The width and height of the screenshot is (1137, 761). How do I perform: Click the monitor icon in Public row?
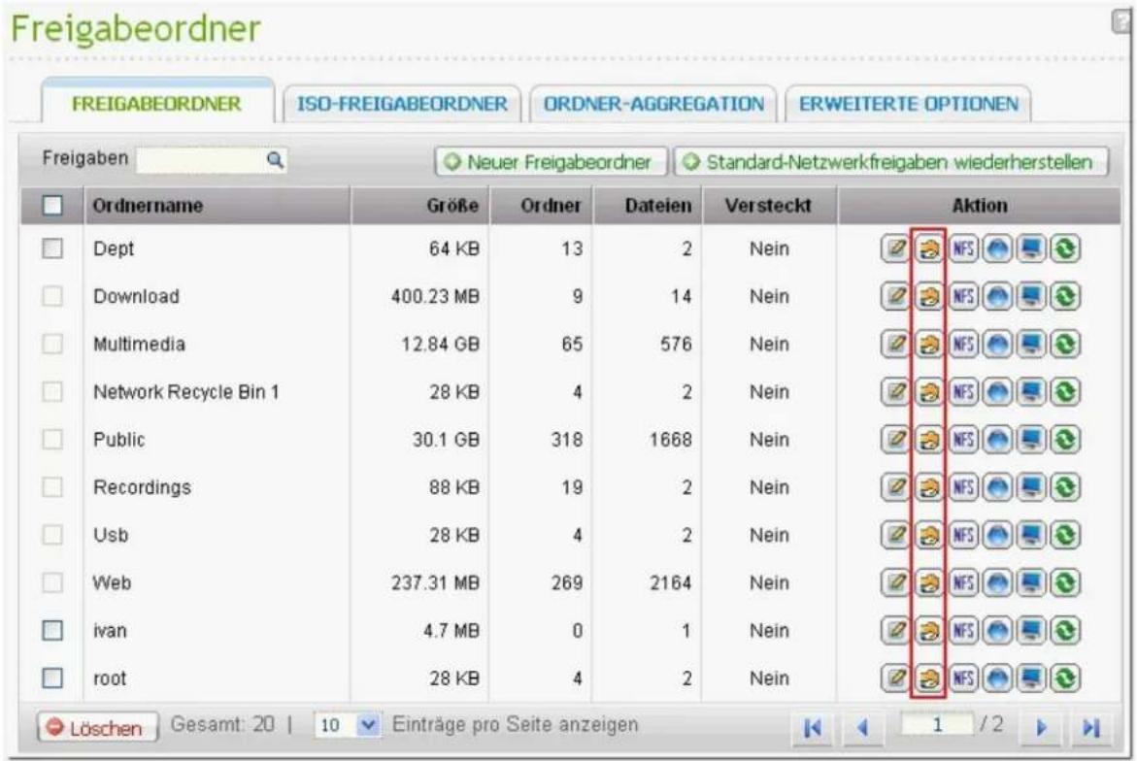1031,439
